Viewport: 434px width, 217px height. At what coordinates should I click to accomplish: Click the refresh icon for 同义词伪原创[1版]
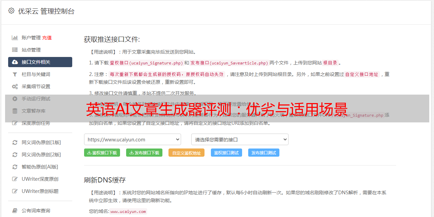(x=15, y=142)
